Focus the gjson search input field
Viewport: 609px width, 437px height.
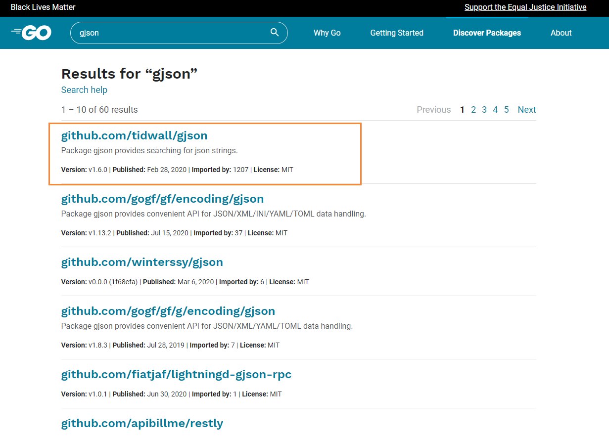(x=179, y=33)
